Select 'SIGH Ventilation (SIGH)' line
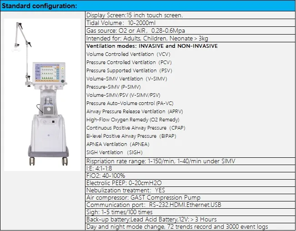This screenshot has height=231, width=296. 115,152
